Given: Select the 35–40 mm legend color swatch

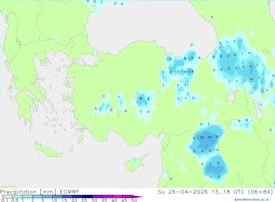Looking at the screenshot, I should click(x=108, y=196).
